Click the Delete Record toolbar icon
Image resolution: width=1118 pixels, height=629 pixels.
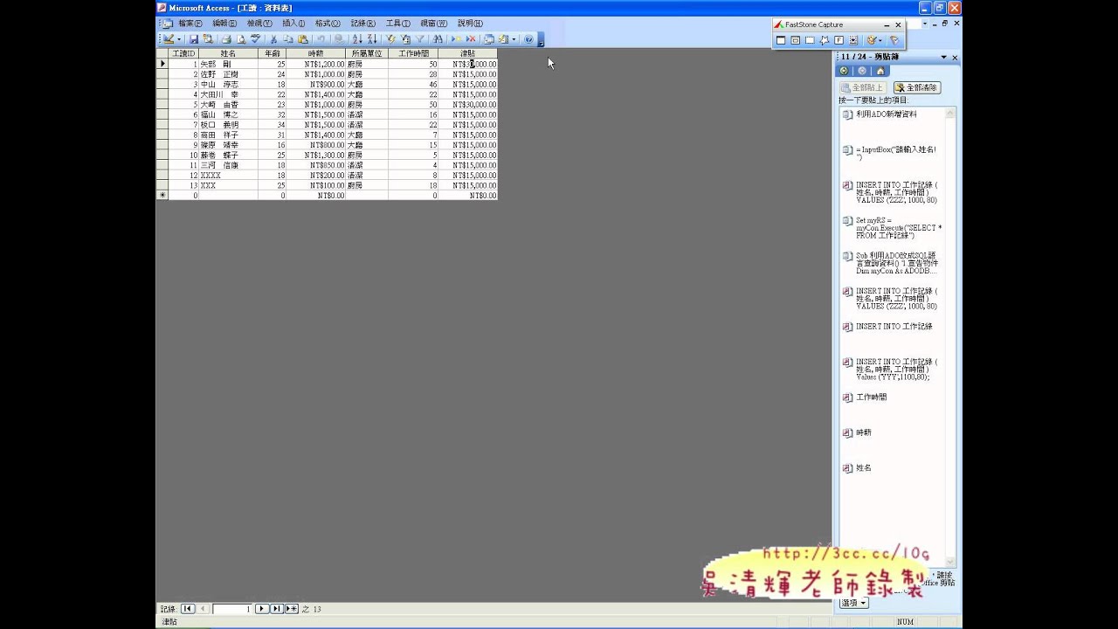coord(471,39)
